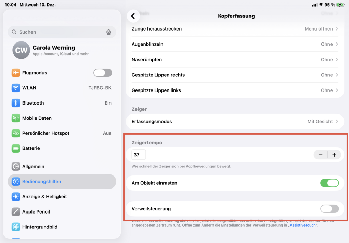Tap the Mobile Daten antenna icon
The height and width of the screenshot is (243, 349).
pyautogui.click(x=16, y=118)
